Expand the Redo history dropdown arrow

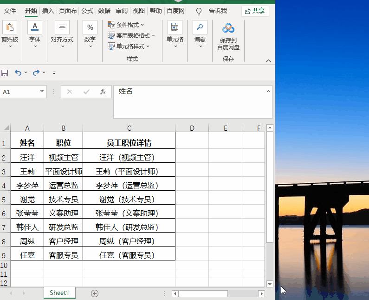click(x=44, y=73)
